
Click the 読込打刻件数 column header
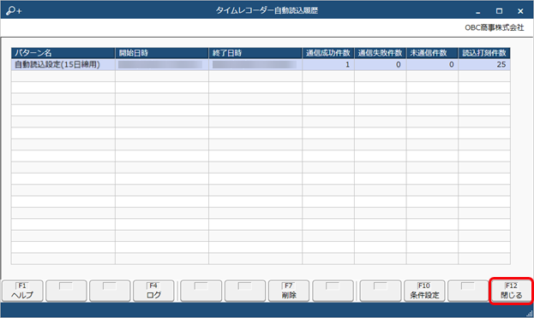484,53
